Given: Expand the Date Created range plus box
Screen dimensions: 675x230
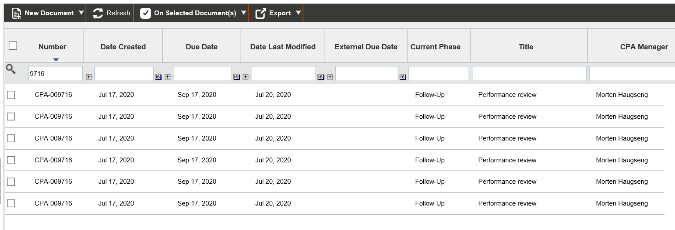Looking at the screenshot, I should click(89, 77).
